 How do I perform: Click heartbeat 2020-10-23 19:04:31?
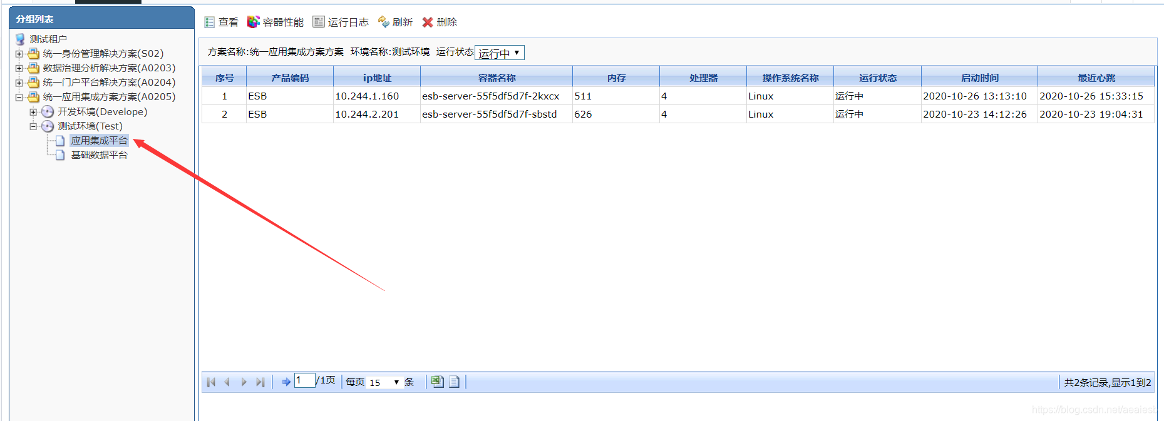(x=1091, y=114)
